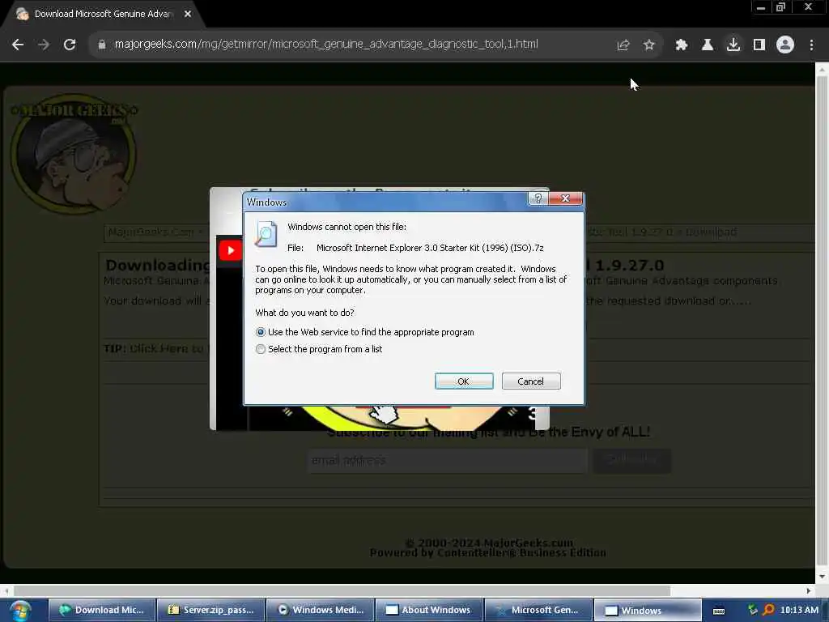
Task: Click the vertical scrollbar up arrow
Action: [822, 70]
